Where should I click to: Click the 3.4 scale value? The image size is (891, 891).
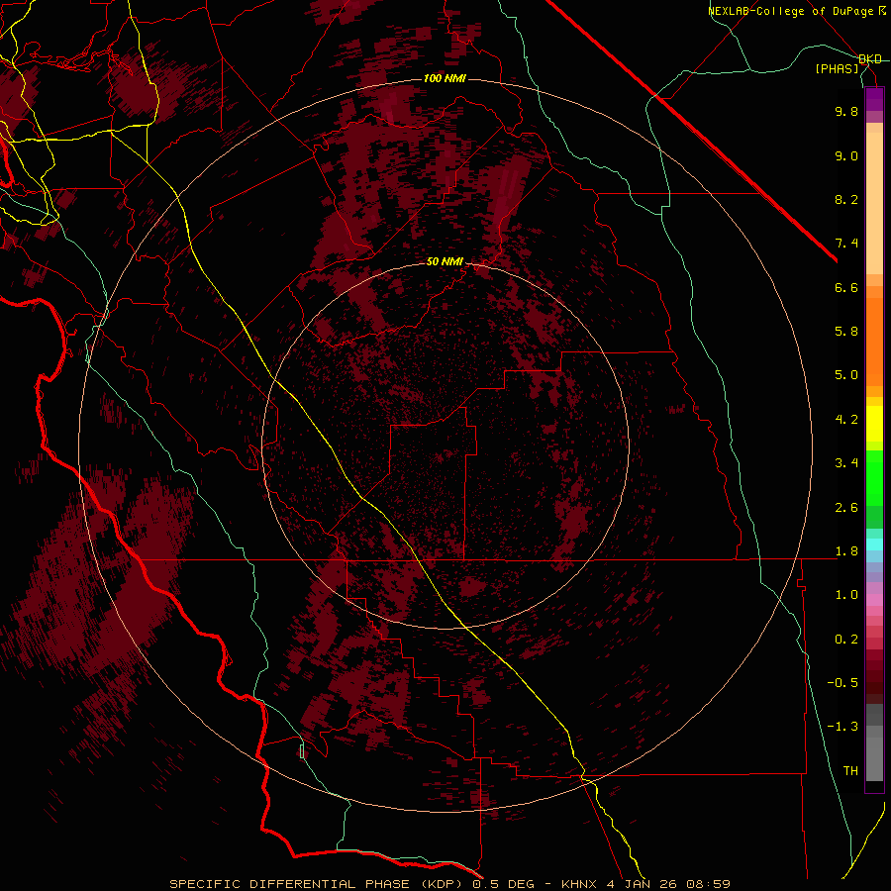point(846,463)
